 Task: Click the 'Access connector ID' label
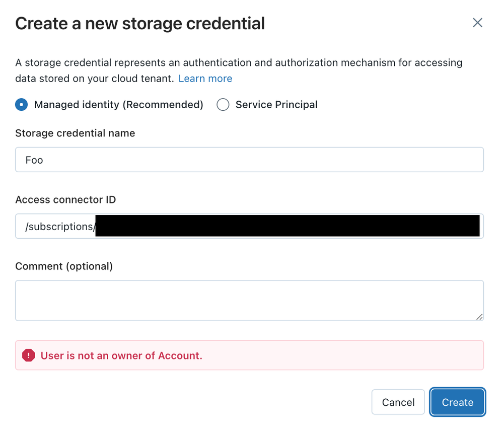pyautogui.click(x=65, y=200)
